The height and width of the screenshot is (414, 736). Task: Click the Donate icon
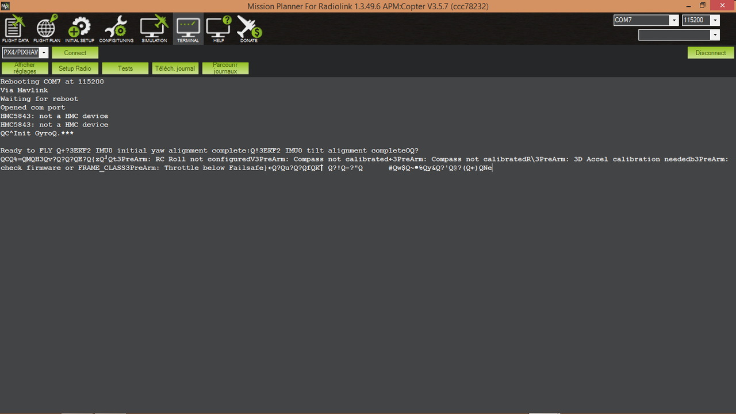point(249,29)
